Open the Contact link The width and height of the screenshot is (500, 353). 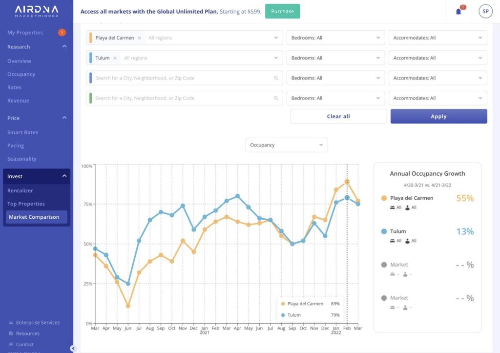click(25, 344)
